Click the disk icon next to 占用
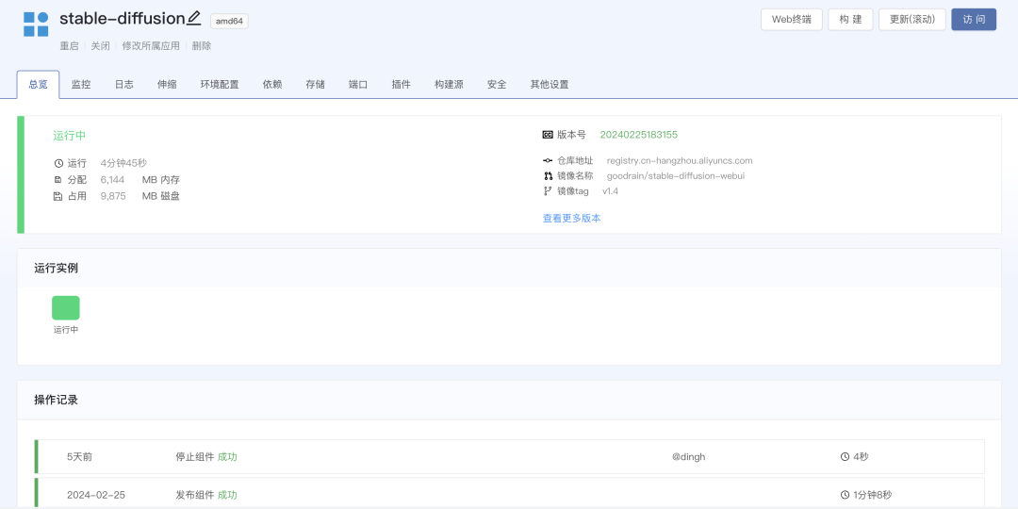 click(x=58, y=196)
